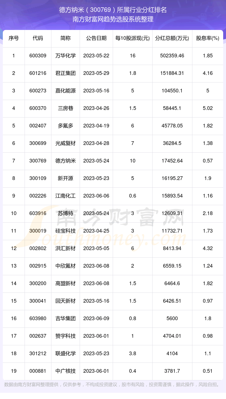The width and height of the screenshot is (226, 399).
Task: Select the 简称 column header
Action: click(x=66, y=38)
